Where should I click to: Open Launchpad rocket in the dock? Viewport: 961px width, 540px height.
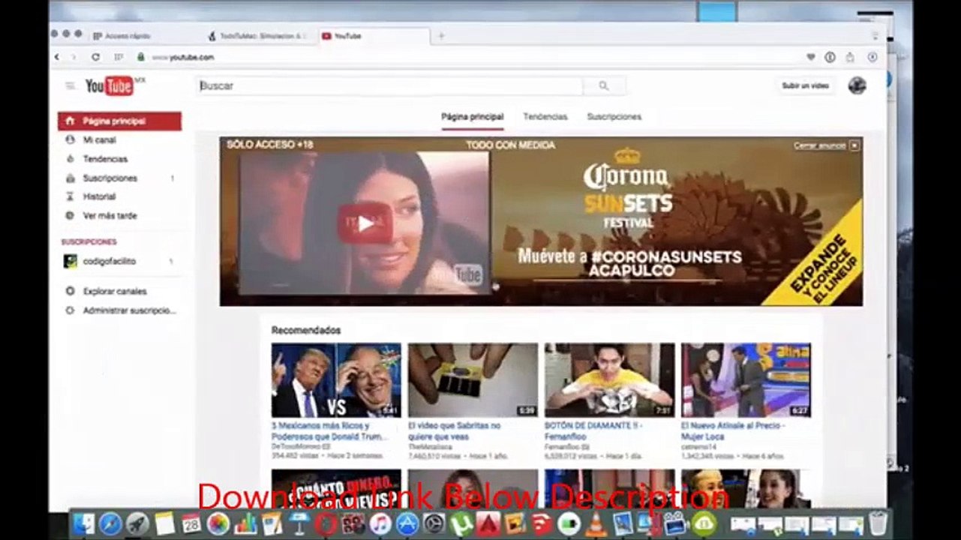(x=137, y=523)
